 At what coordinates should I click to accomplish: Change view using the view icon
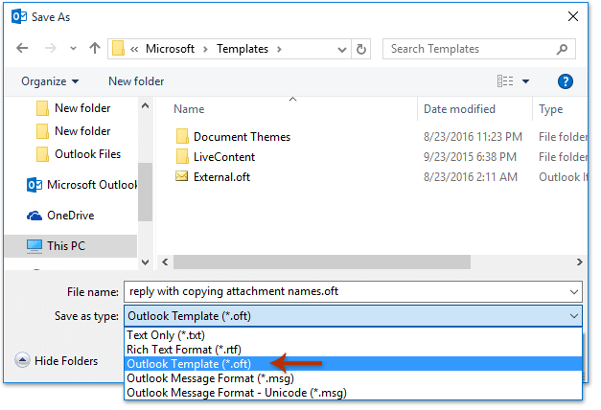point(505,81)
